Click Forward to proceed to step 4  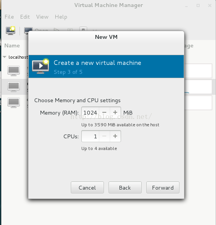click(163, 188)
